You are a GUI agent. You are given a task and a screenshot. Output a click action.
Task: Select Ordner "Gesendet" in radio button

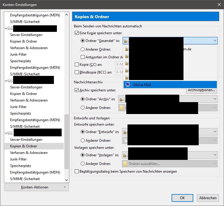pyautogui.click(x=83, y=41)
